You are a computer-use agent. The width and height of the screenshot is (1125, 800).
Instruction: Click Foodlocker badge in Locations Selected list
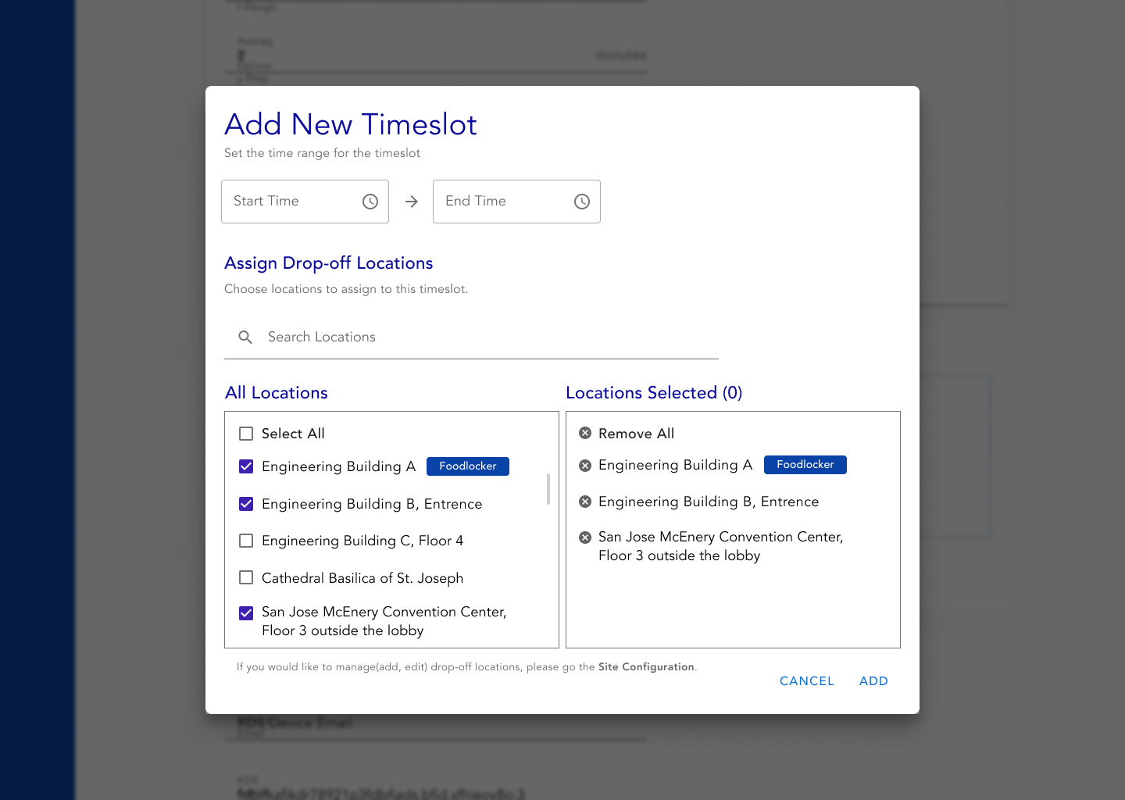[805, 465]
